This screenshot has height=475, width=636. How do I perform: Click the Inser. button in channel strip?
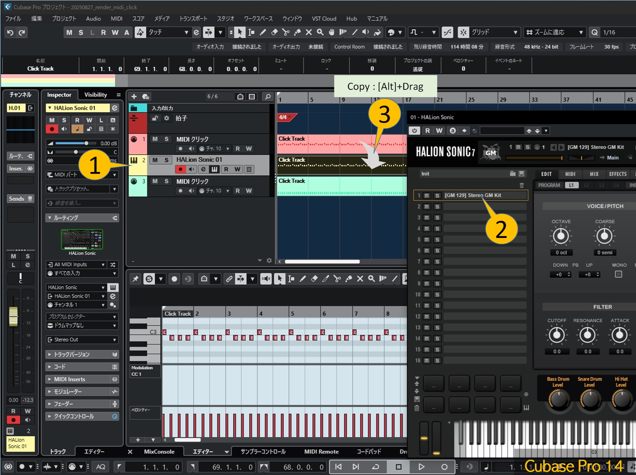pyautogui.click(x=20, y=169)
